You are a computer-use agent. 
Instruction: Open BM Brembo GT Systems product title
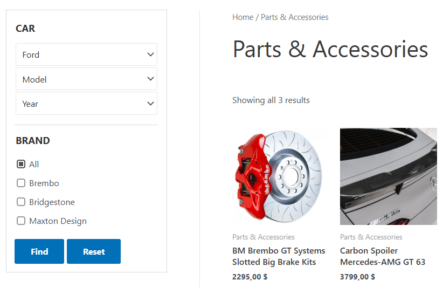[279, 256]
